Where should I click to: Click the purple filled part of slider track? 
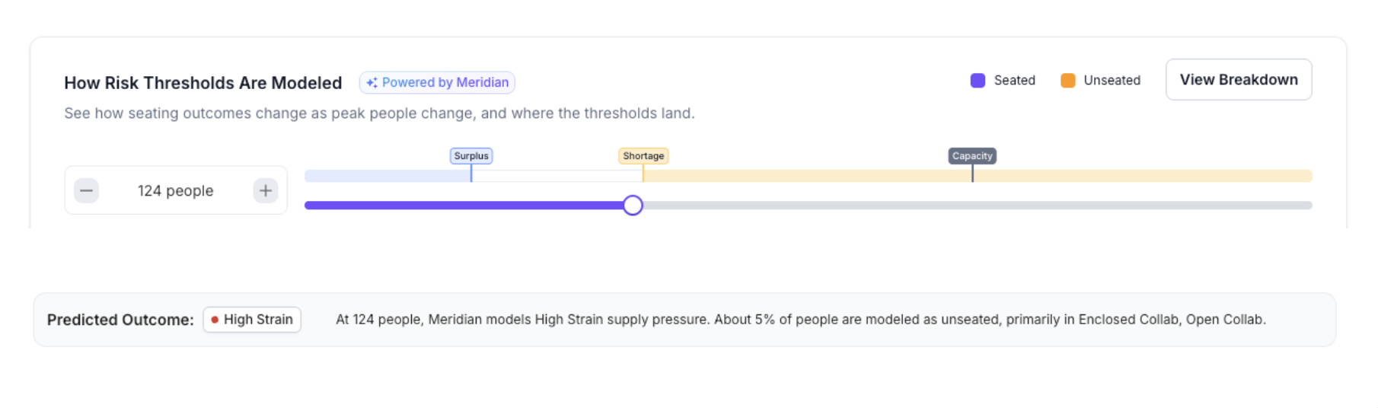coord(464,206)
